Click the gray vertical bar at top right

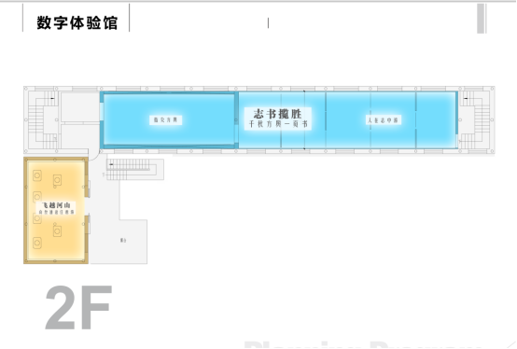click(x=481, y=19)
